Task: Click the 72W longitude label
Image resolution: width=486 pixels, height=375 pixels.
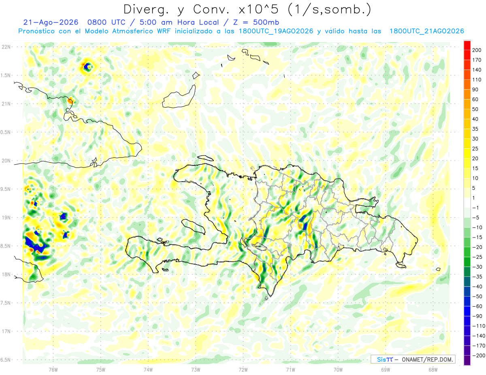Action: tap(243, 369)
